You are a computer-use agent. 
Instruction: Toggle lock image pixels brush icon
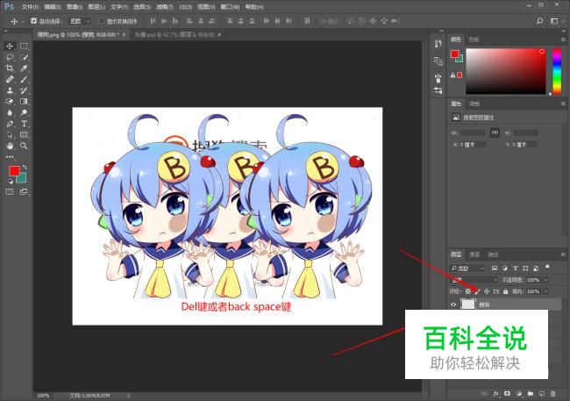pyautogui.click(x=477, y=291)
